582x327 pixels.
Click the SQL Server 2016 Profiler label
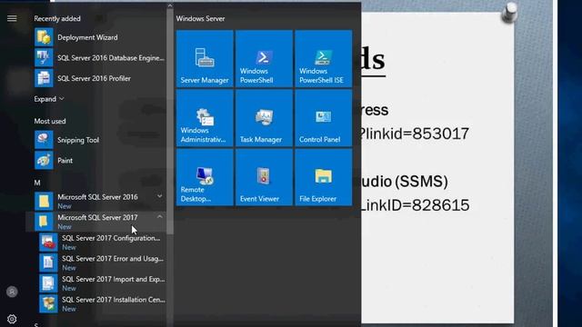tap(94, 78)
